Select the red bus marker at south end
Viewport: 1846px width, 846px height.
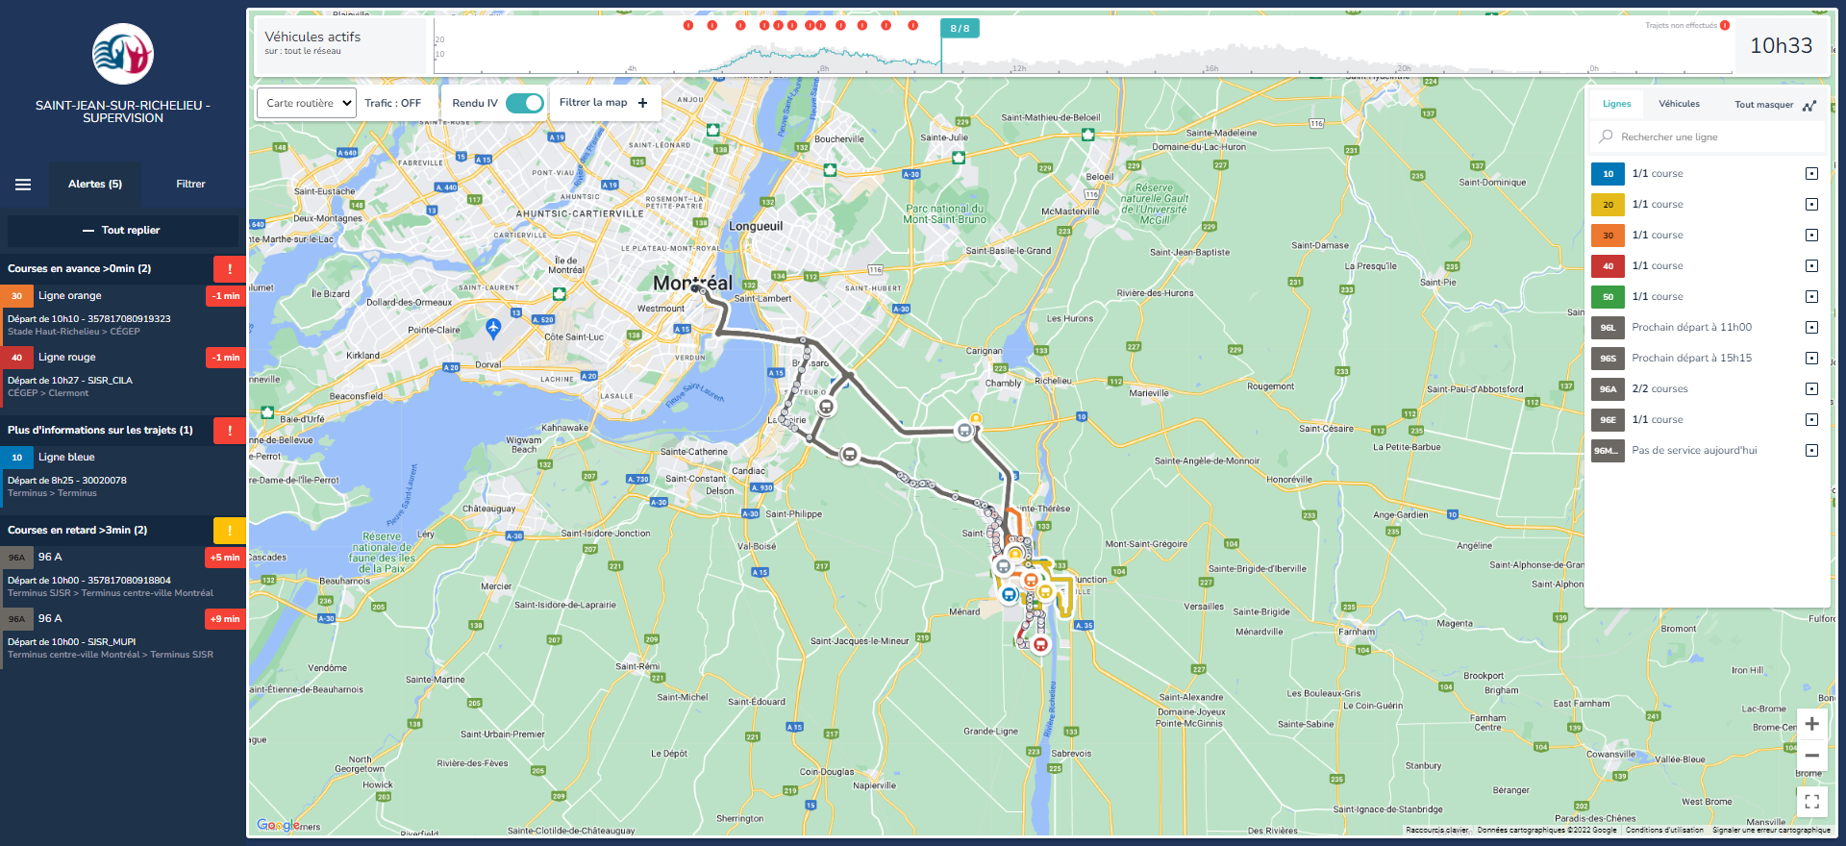click(x=1039, y=644)
